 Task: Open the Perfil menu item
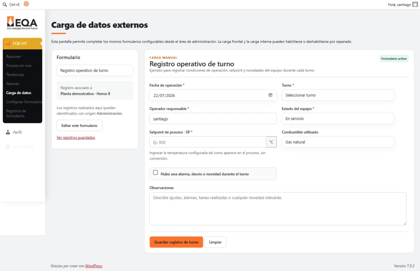tap(17, 132)
